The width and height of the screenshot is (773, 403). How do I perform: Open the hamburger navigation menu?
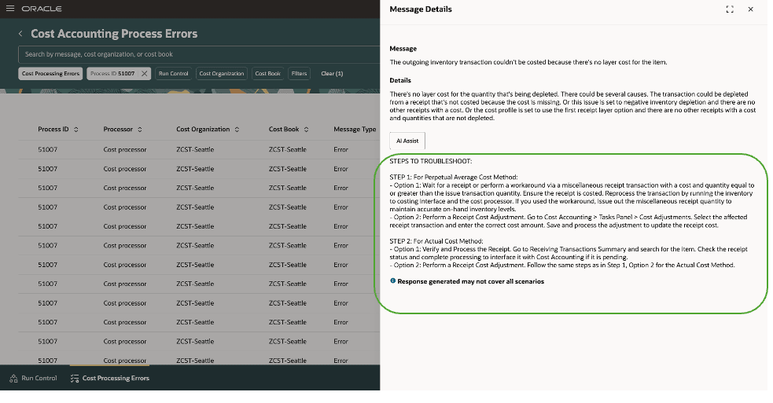pos(10,9)
